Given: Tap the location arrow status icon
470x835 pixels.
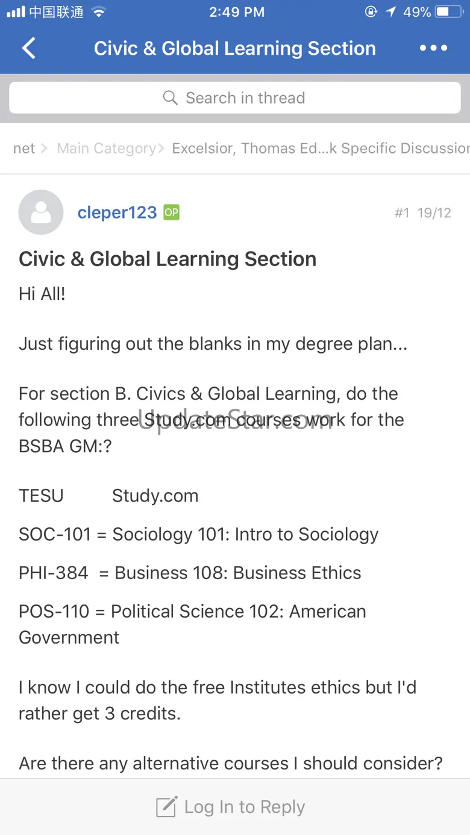Looking at the screenshot, I should [x=391, y=12].
